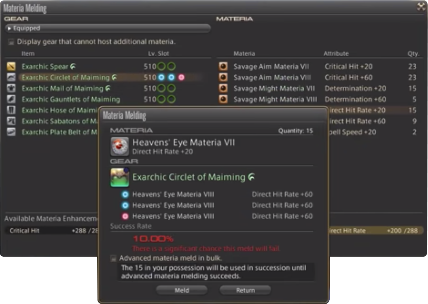
Task: Select Savage Might Materia VIII name
Action: [275, 100]
